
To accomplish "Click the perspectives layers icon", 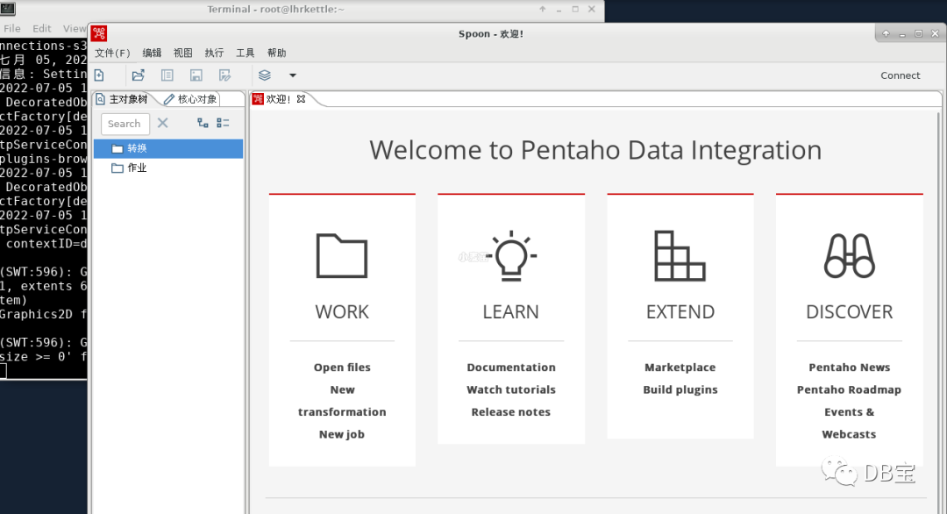I will tap(265, 75).
